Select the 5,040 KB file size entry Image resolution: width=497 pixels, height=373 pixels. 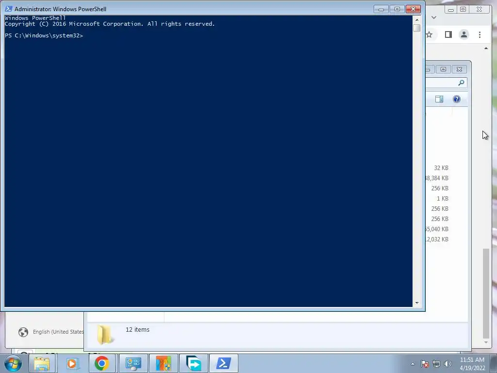437,229
